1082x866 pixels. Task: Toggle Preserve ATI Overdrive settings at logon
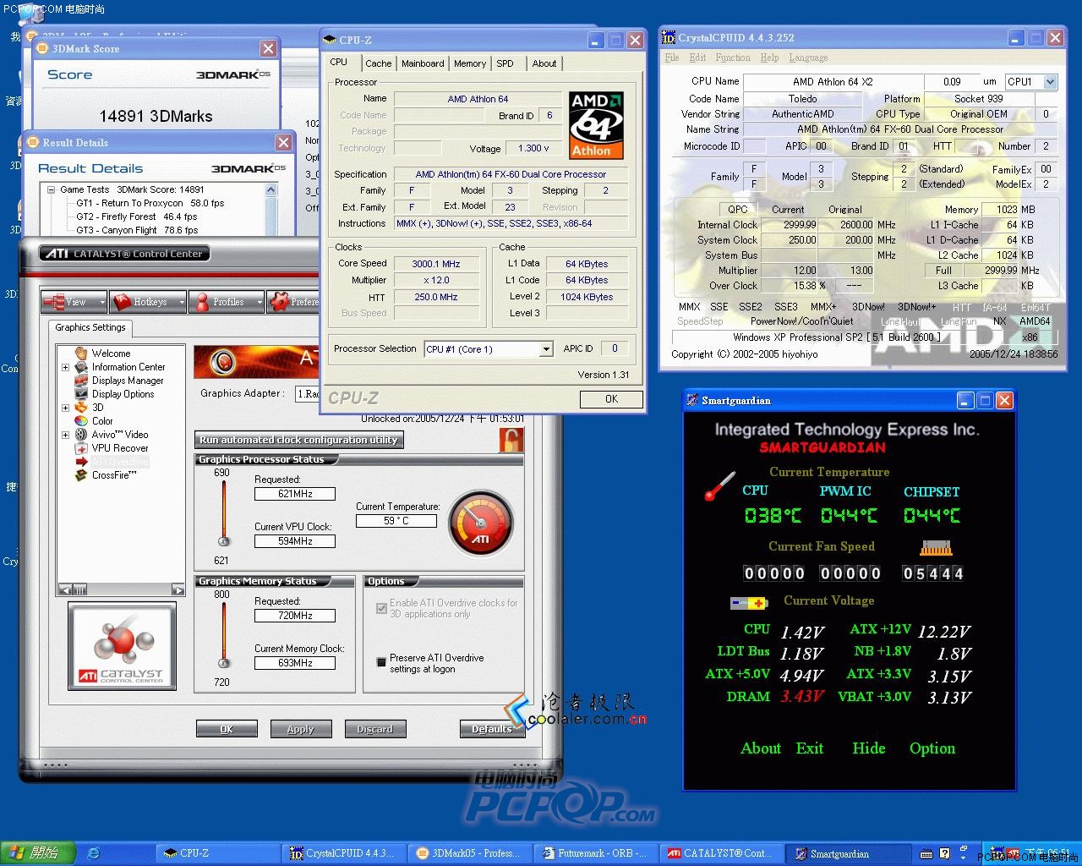(x=381, y=662)
